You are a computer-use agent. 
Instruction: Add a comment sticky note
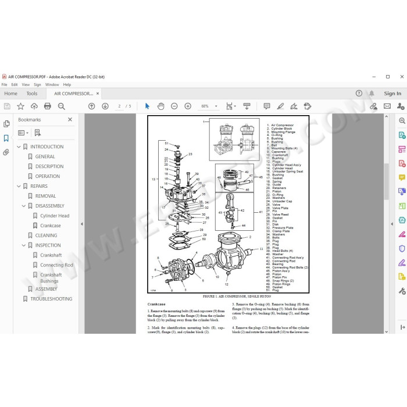point(266,106)
